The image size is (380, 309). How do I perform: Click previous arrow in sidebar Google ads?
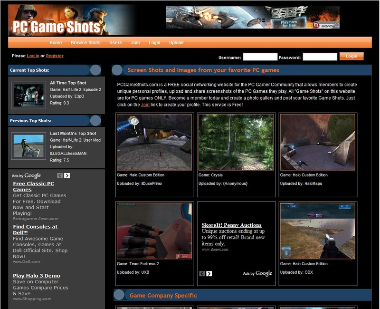click(x=60, y=175)
